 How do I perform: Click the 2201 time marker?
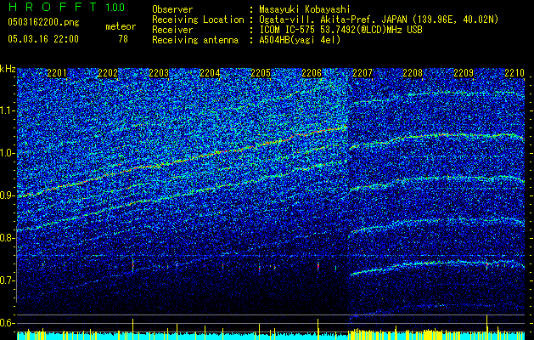click(57, 73)
